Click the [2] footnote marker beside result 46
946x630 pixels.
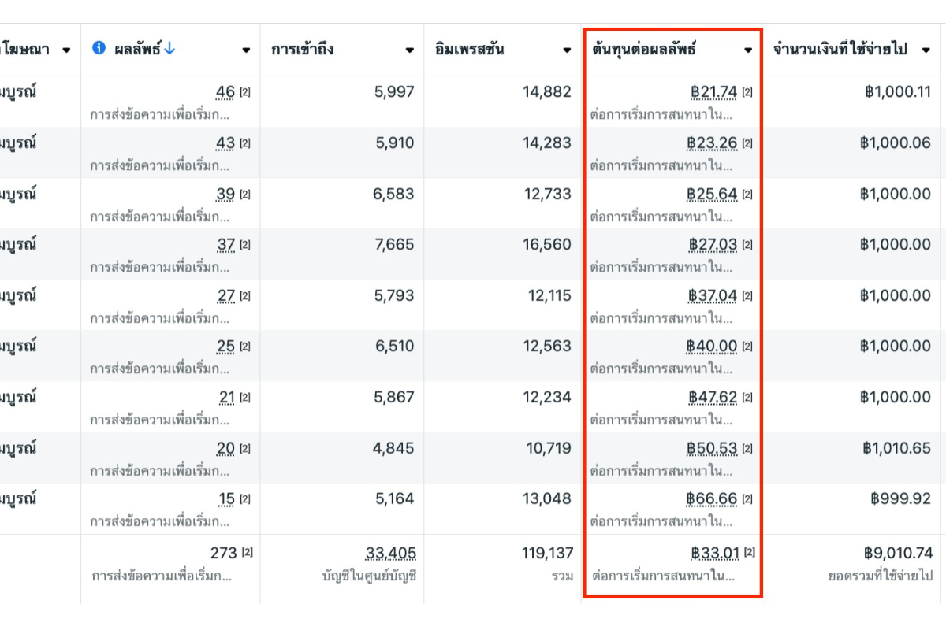click(245, 93)
